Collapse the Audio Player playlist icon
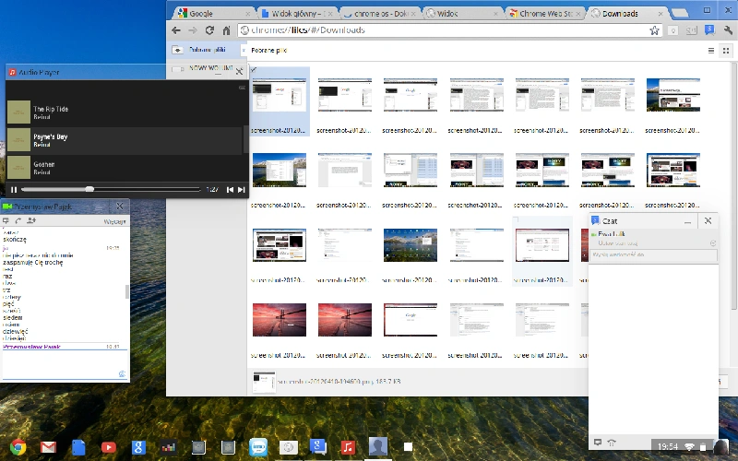 (x=242, y=88)
